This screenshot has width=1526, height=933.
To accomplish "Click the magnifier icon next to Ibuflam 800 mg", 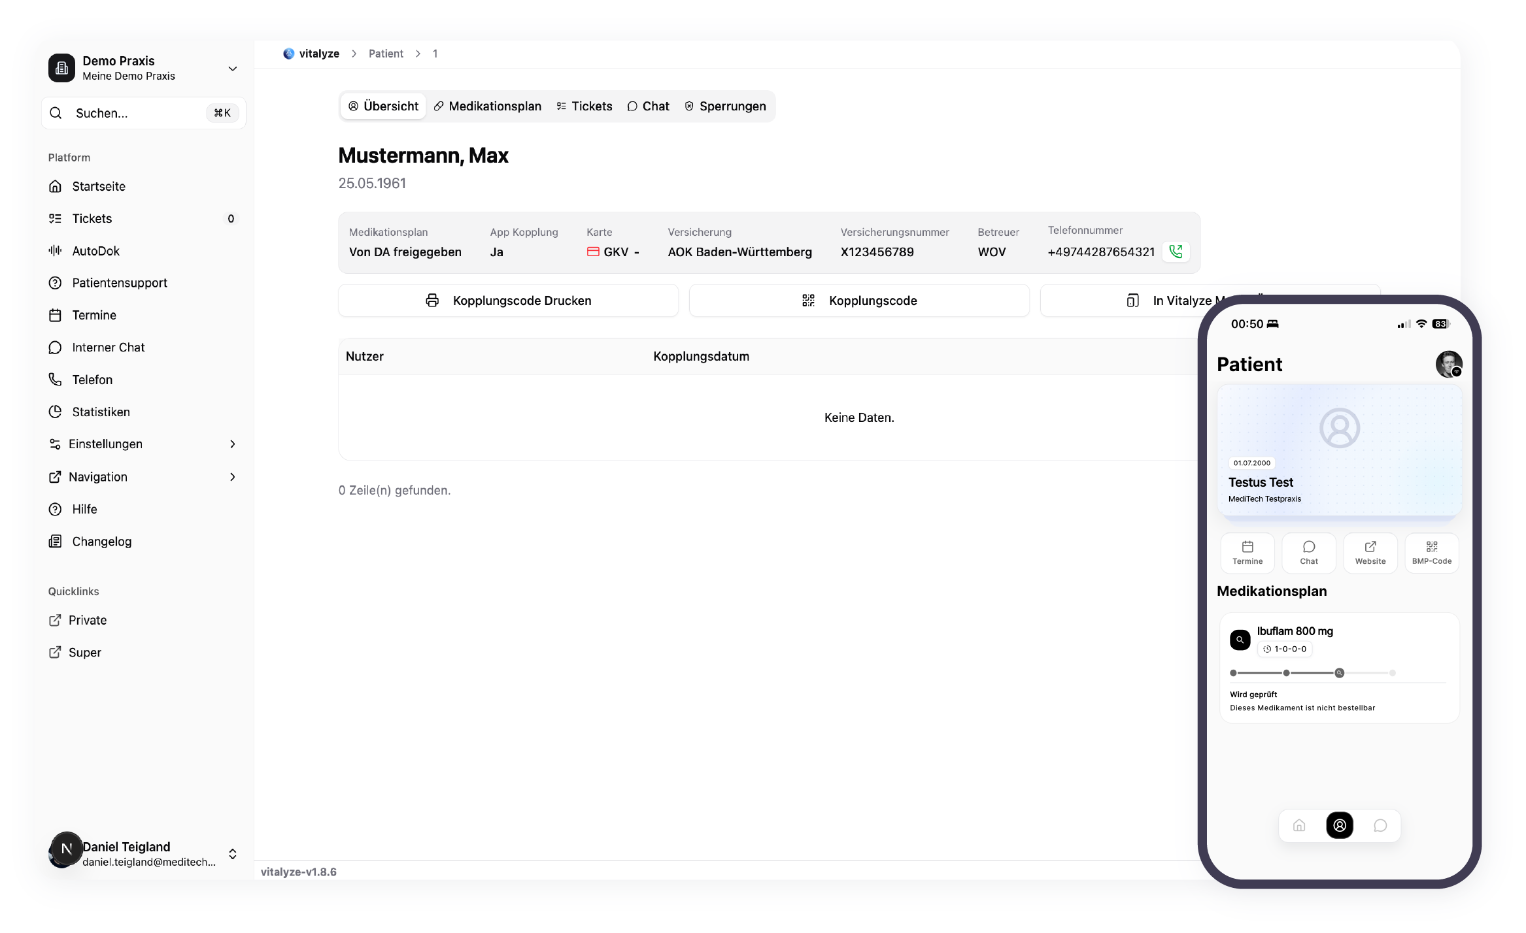I will click(x=1240, y=640).
